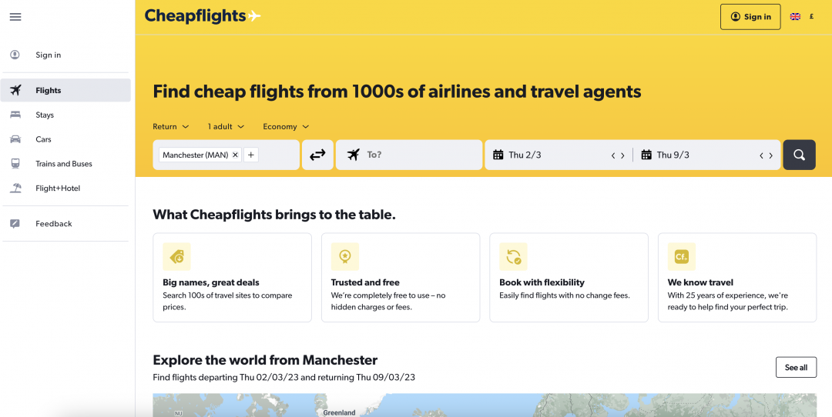Click the magnifier search button
Image resolution: width=832 pixels, height=417 pixels.
799,155
